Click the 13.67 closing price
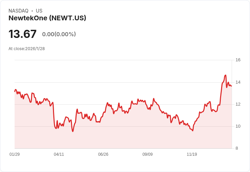The height and width of the screenshot is (172, 250). pos(22,34)
